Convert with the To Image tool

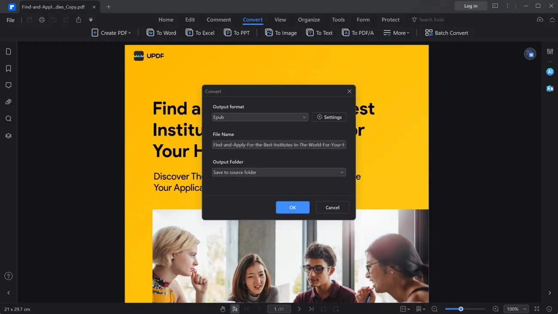(281, 33)
